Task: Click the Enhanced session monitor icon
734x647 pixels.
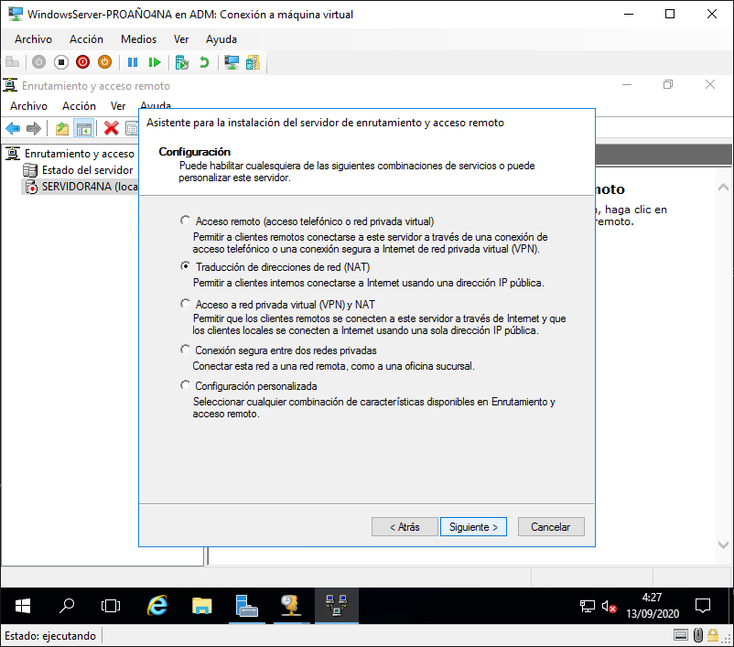Action: click(x=232, y=62)
